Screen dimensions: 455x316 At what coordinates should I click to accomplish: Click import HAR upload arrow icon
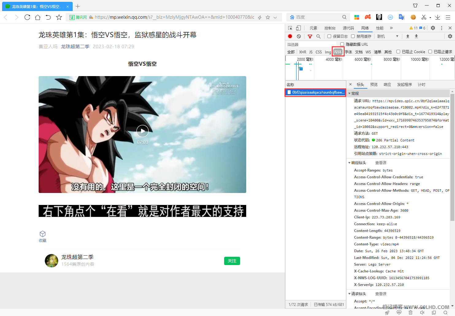tap(408, 36)
